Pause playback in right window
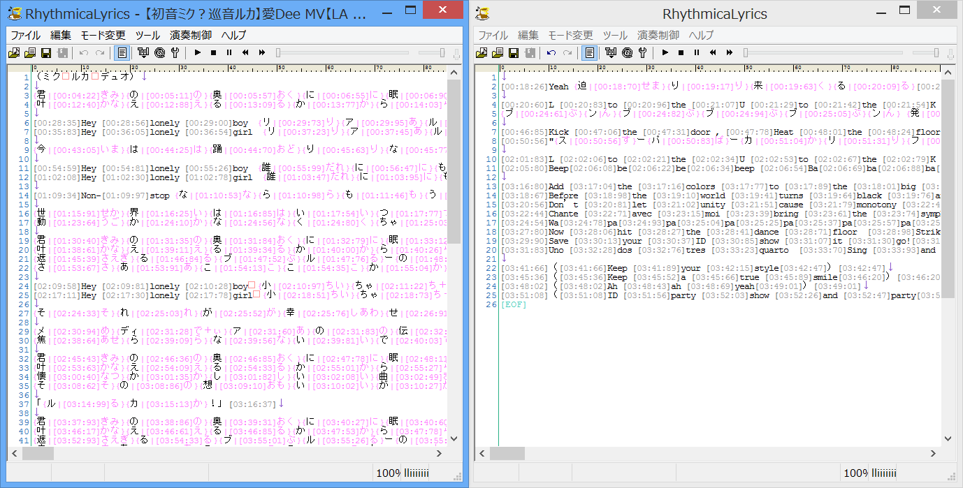Viewport: 963px width, 488px height. [x=697, y=52]
